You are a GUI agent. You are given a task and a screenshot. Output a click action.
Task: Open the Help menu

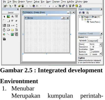tap(85, 2)
